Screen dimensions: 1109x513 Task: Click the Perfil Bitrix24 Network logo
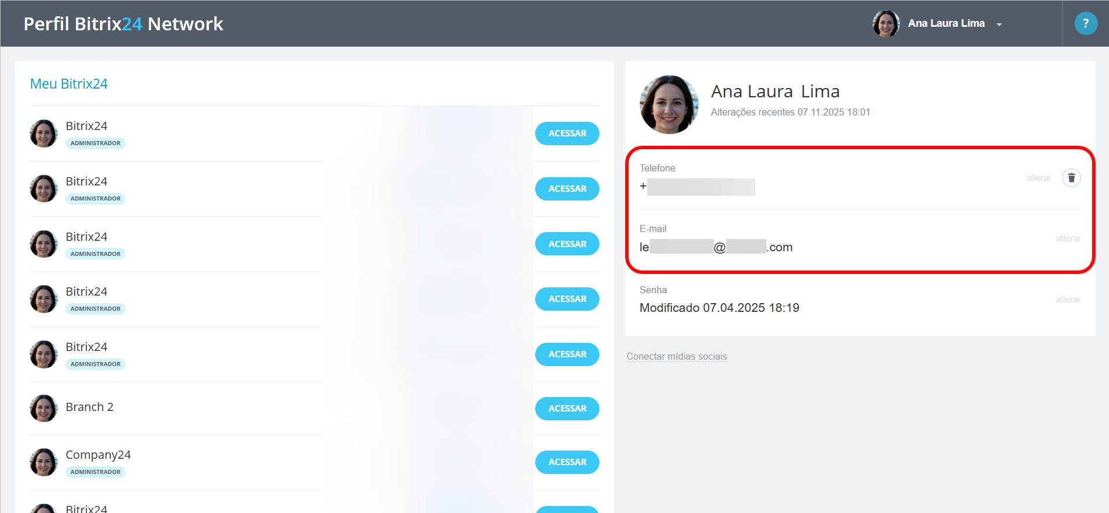tap(123, 24)
